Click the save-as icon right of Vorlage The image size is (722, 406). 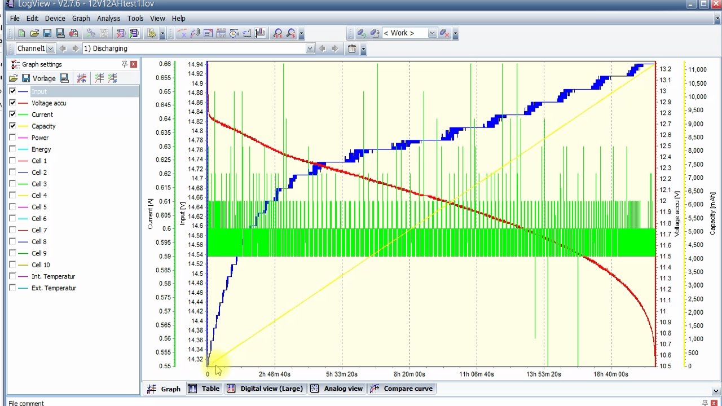[x=64, y=78]
